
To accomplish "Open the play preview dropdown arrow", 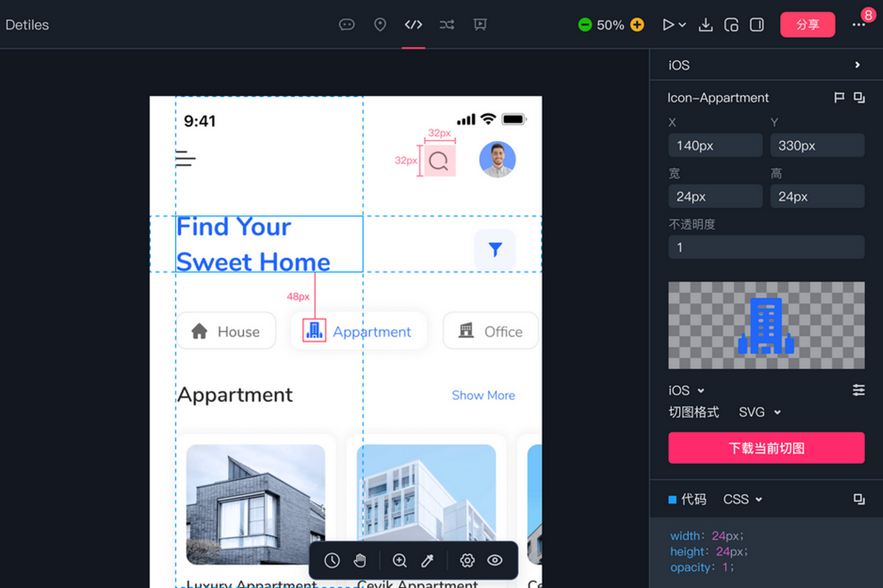I will coord(682,25).
